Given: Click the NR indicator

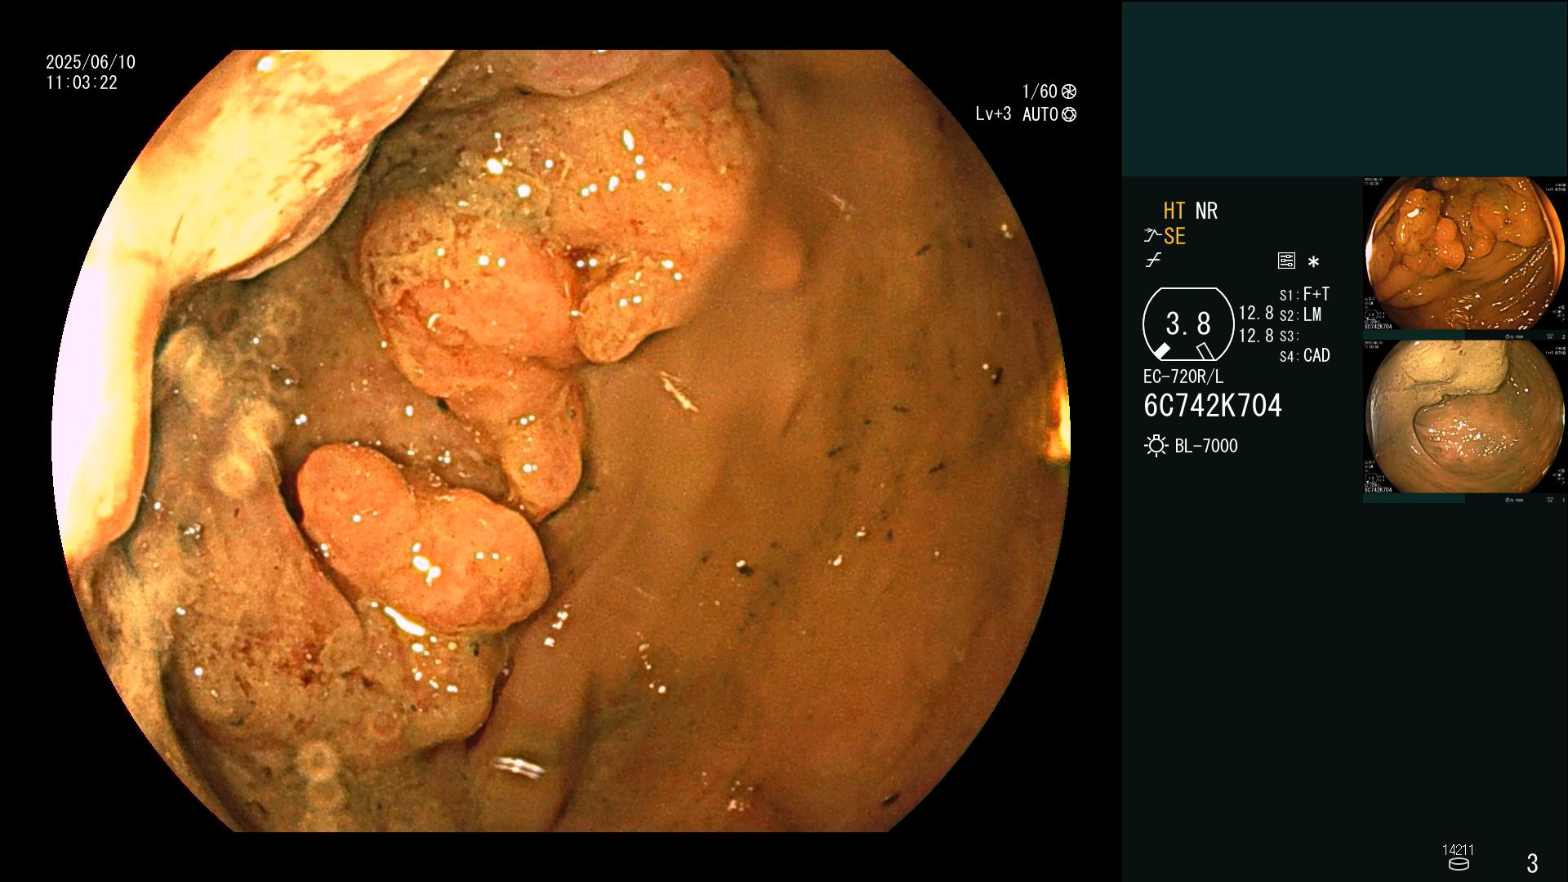Looking at the screenshot, I should pos(1206,211).
